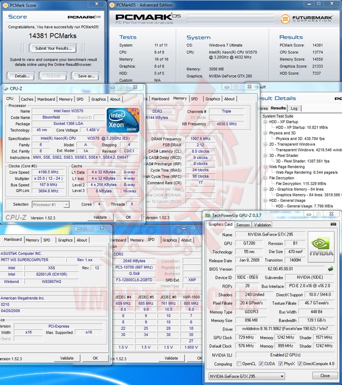Click Validate in the CPU-Z Mainboard window

click(67, 358)
